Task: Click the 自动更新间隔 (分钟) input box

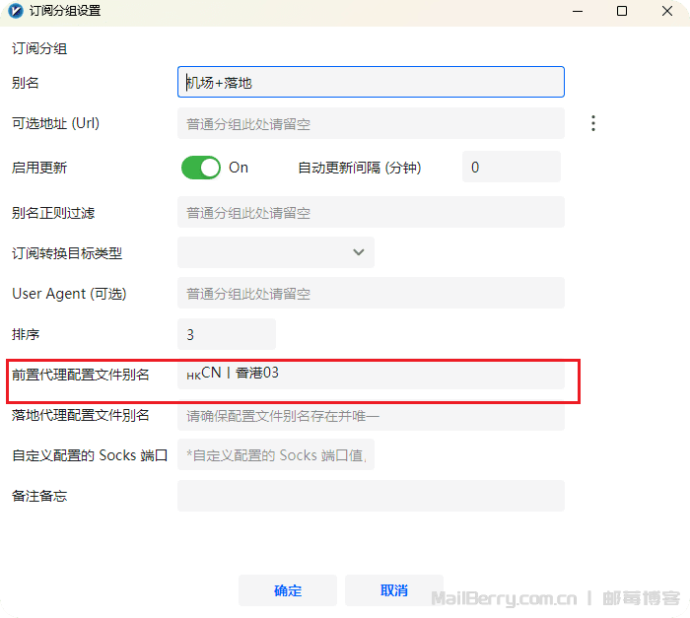Action: point(511,168)
